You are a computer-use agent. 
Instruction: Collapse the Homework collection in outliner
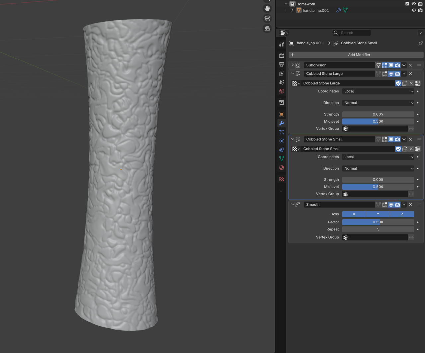point(286,4)
